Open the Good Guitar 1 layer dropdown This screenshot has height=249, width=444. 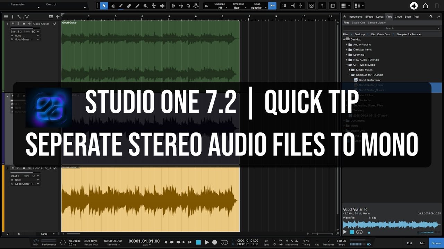coord(25,39)
